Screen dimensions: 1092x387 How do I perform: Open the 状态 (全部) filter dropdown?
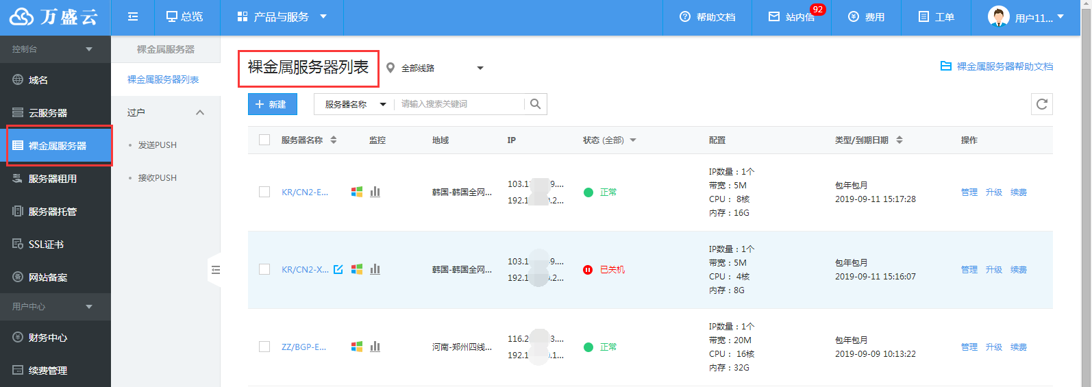coord(610,140)
